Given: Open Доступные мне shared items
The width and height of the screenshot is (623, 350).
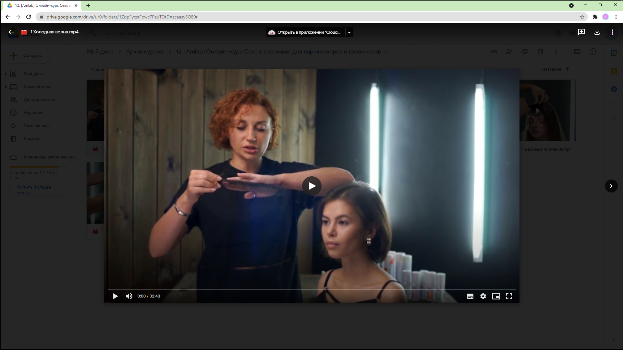Looking at the screenshot, I should 39,100.
